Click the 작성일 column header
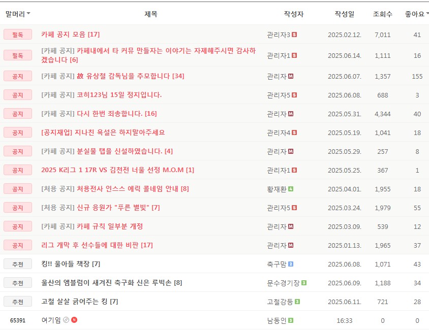429x331 pixels. pos(345,14)
